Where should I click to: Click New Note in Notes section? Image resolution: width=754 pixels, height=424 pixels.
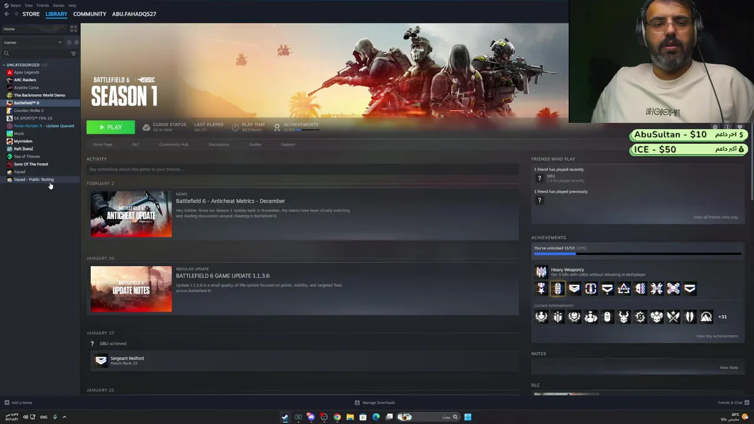pos(729,367)
